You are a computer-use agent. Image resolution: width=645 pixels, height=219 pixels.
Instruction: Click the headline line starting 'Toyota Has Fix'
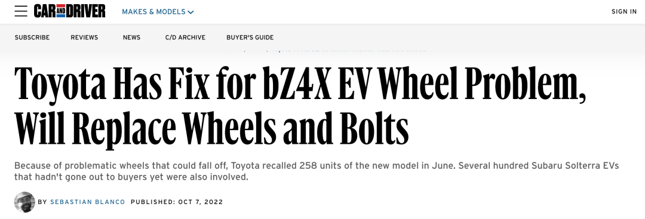(x=300, y=82)
